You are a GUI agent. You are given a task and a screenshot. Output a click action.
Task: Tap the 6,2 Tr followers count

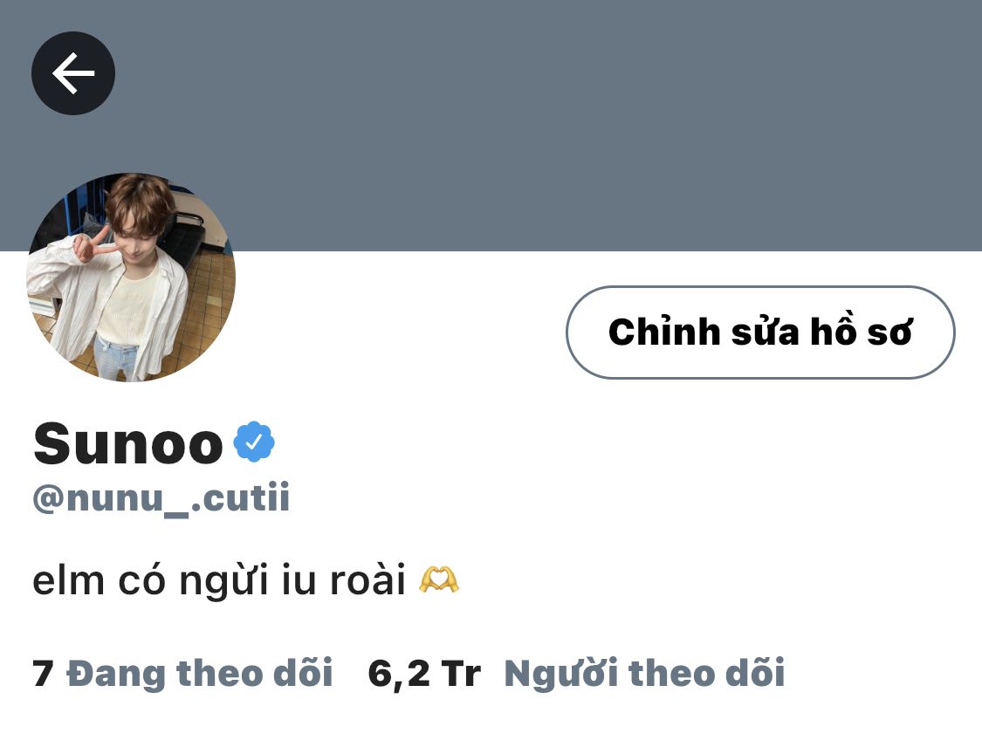tap(424, 674)
